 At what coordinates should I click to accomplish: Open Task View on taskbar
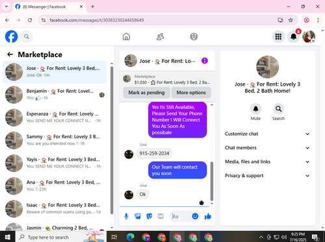(114, 237)
